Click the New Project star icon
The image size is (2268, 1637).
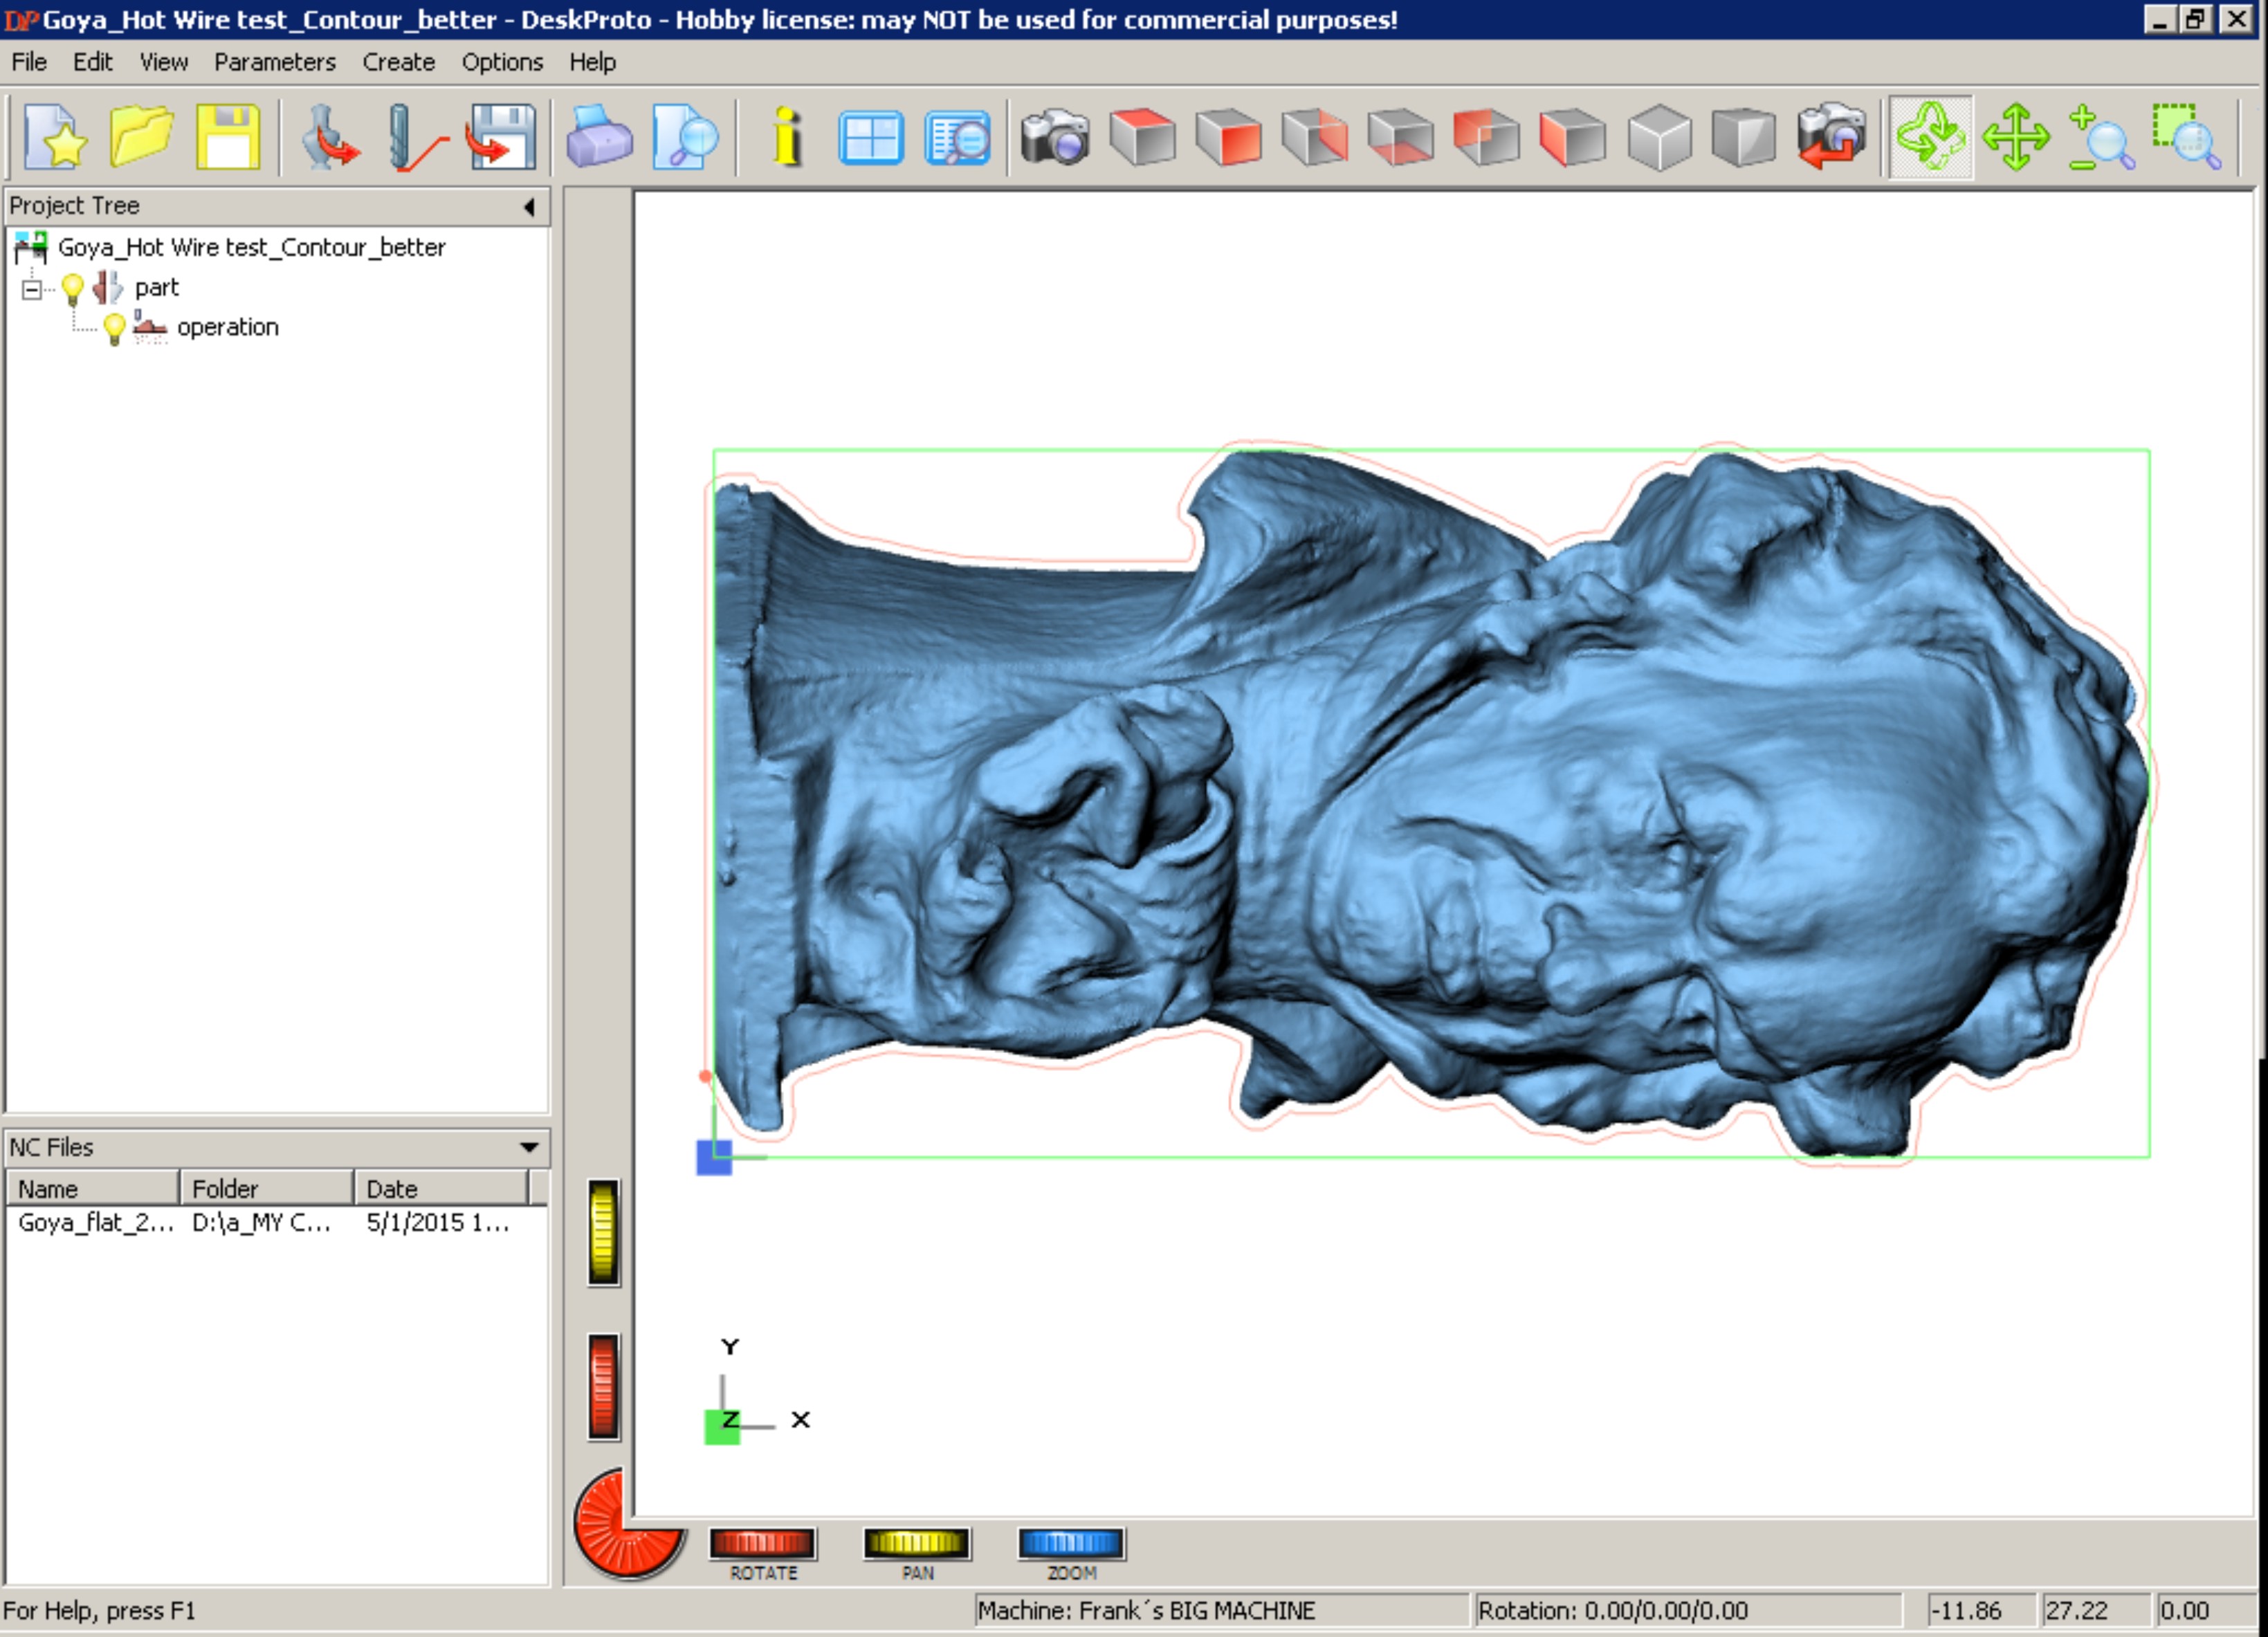pyautogui.click(x=55, y=137)
